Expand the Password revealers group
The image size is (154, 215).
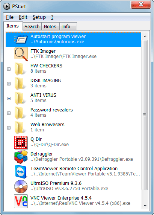9,113
